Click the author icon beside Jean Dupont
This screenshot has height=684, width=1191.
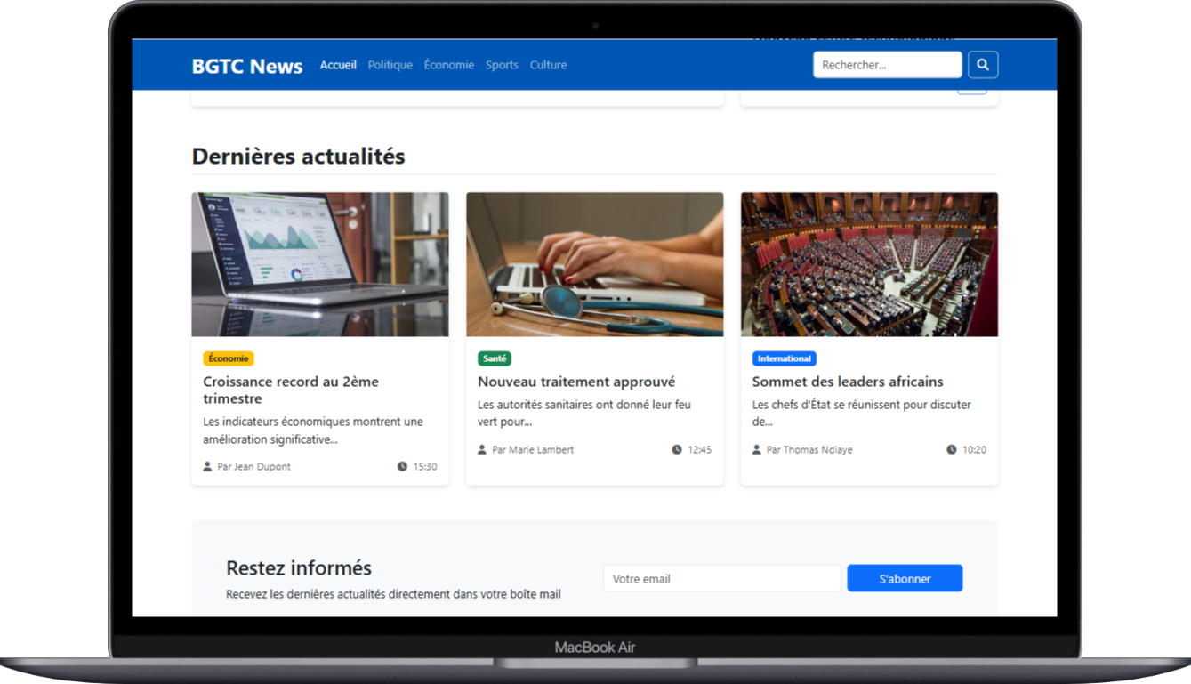(x=209, y=466)
